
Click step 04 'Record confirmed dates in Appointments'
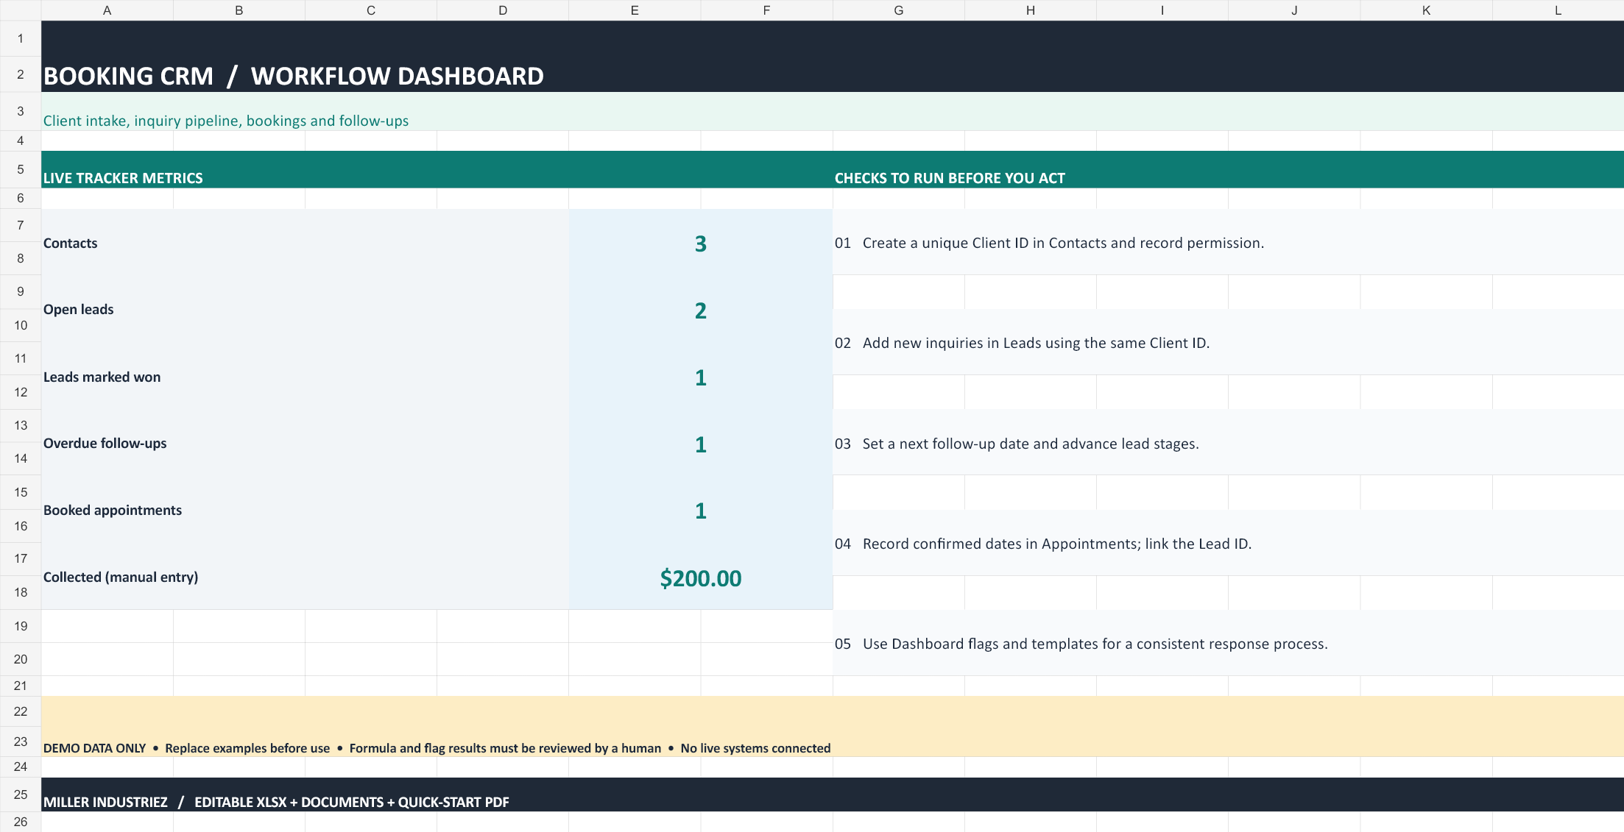(x=1043, y=544)
